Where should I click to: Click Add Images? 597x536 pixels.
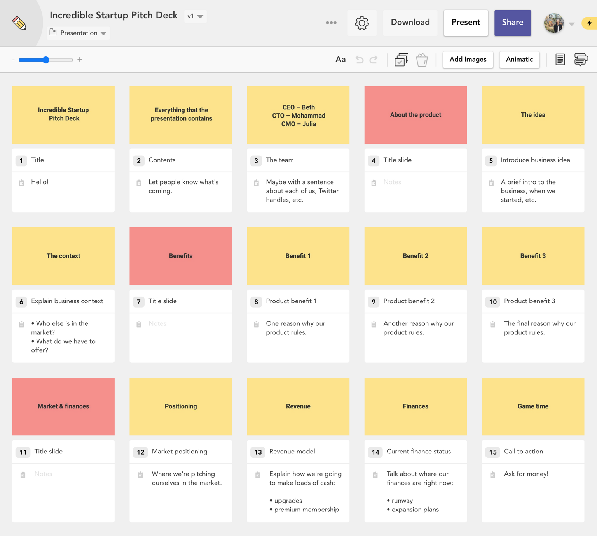(468, 59)
